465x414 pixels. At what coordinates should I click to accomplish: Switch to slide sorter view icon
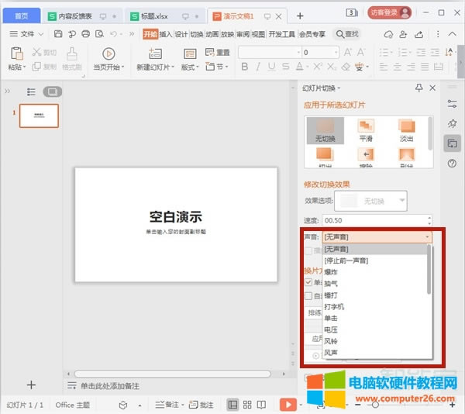point(248,405)
